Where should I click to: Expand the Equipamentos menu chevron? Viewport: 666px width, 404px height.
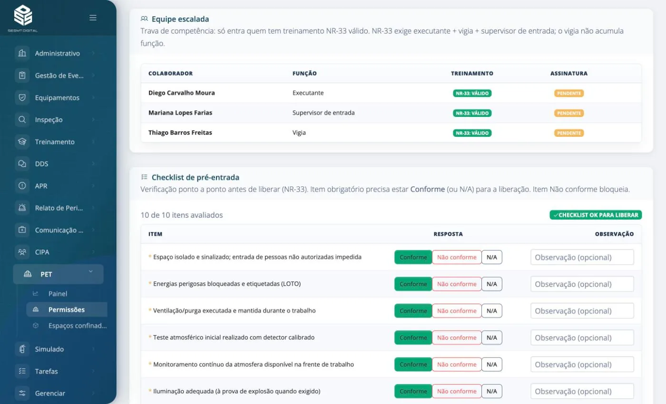93,97
